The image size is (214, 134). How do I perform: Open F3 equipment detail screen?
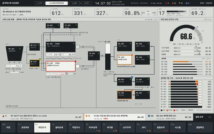[59, 127]
